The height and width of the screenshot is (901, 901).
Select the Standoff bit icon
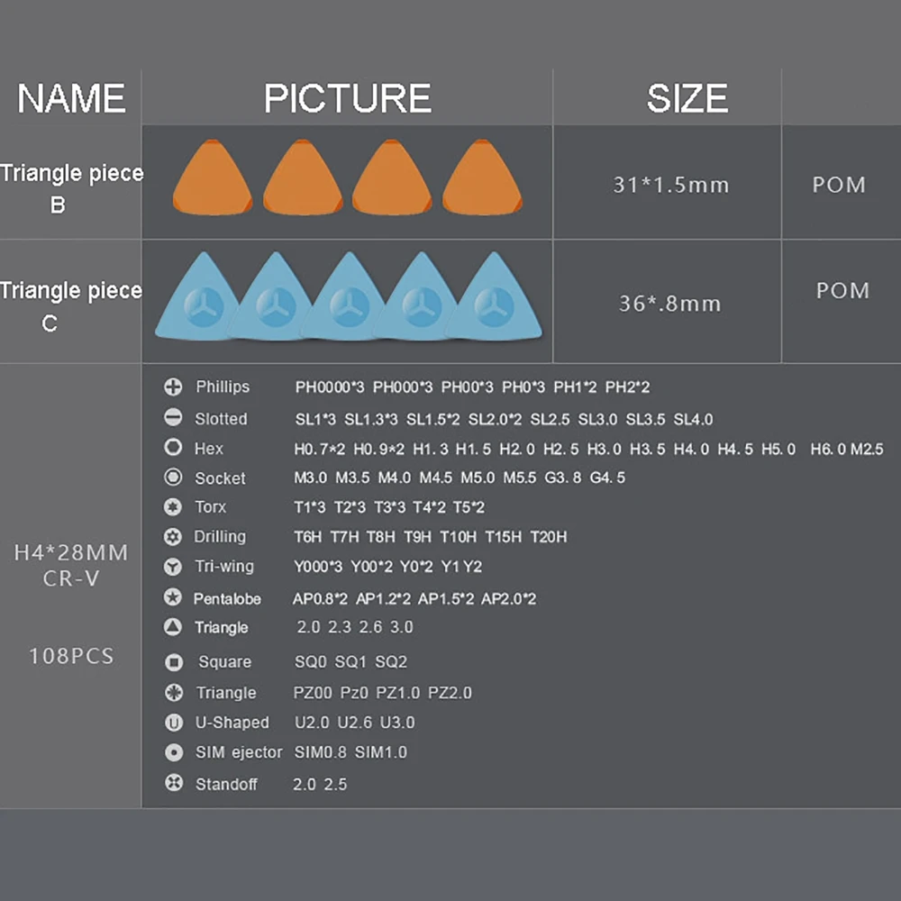[x=174, y=784]
